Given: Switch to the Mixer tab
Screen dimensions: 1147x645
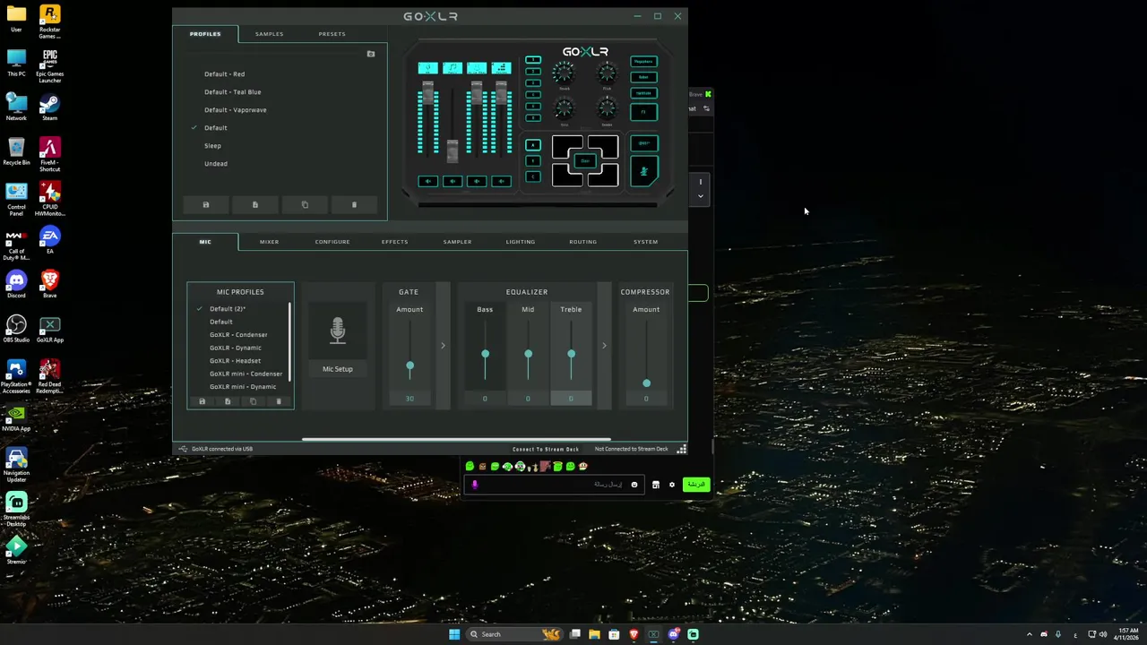Looking at the screenshot, I should click(x=269, y=242).
